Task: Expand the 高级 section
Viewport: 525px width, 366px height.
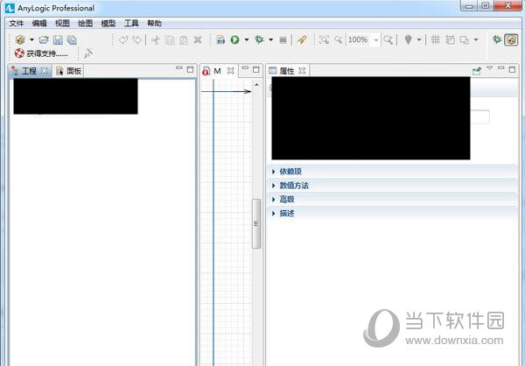Action: pyautogui.click(x=392, y=200)
